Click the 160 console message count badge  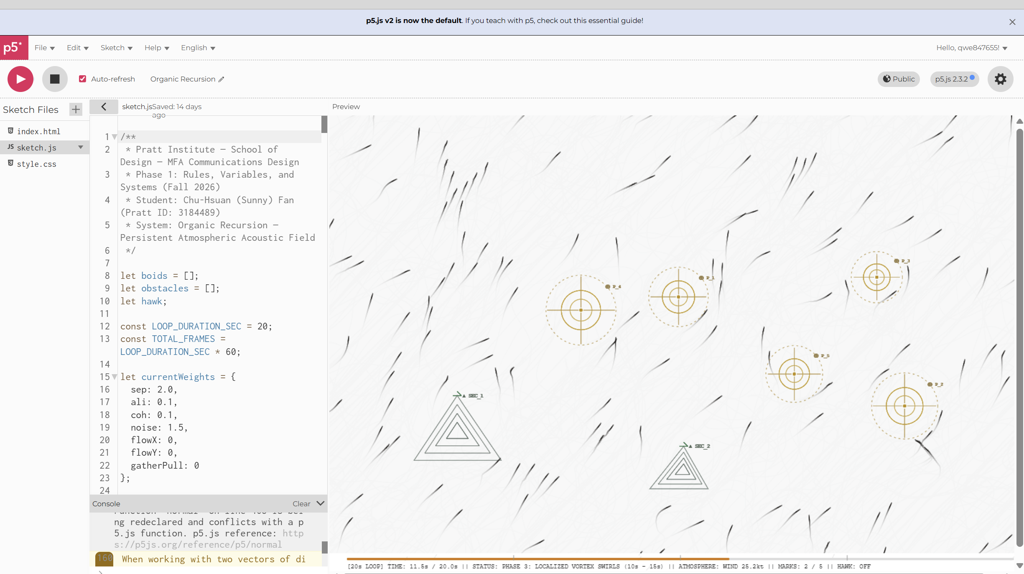pyautogui.click(x=104, y=559)
